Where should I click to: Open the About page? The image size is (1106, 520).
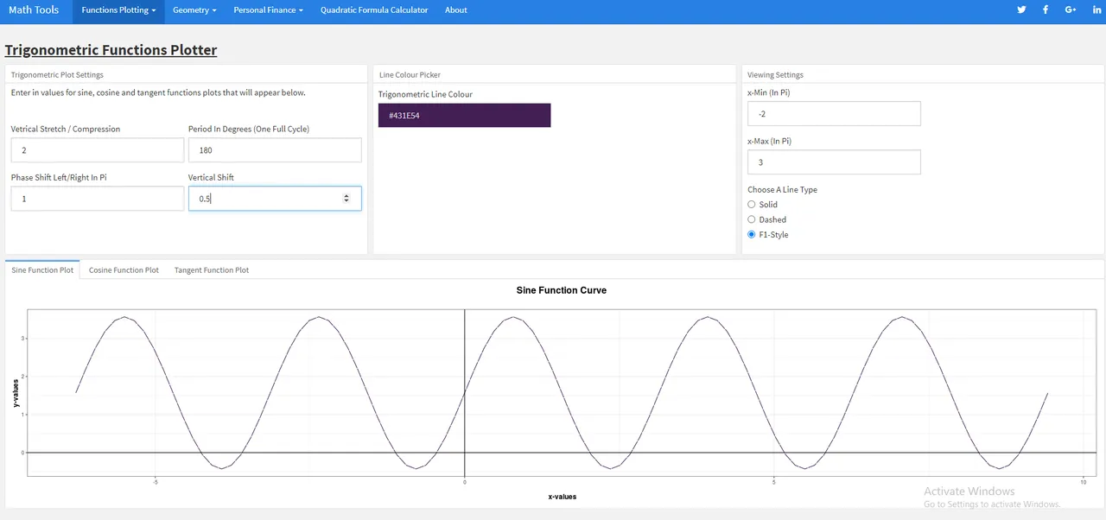tap(456, 10)
